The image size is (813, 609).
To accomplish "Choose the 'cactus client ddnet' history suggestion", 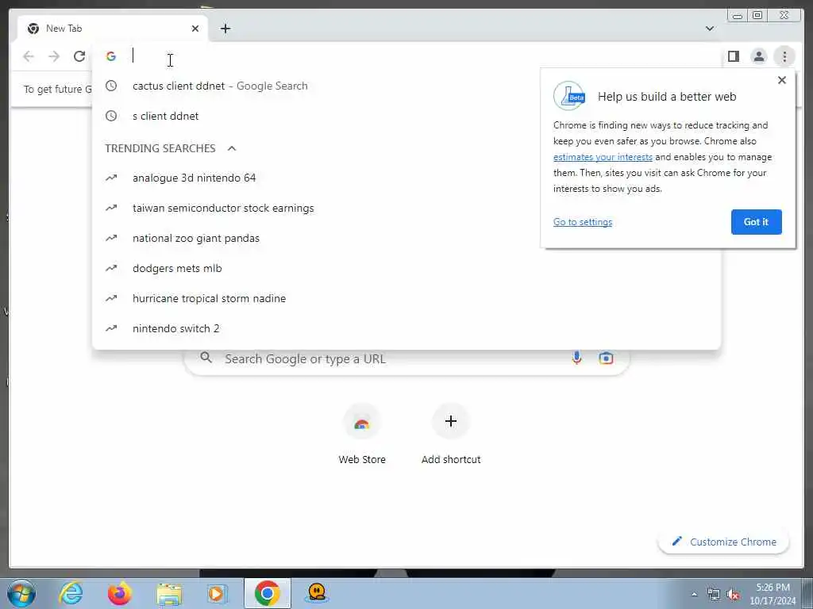I will (x=406, y=86).
